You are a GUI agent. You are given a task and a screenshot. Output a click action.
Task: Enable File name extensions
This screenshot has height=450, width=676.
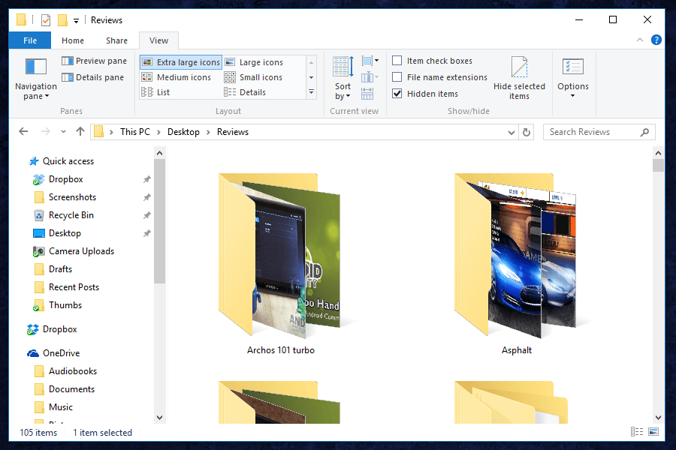pyautogui.click(x=397, y=77)
